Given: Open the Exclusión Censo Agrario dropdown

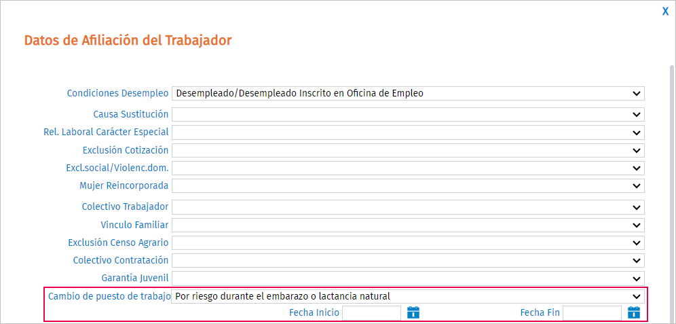Looking at the screenshot, I should tap(408, 243).
